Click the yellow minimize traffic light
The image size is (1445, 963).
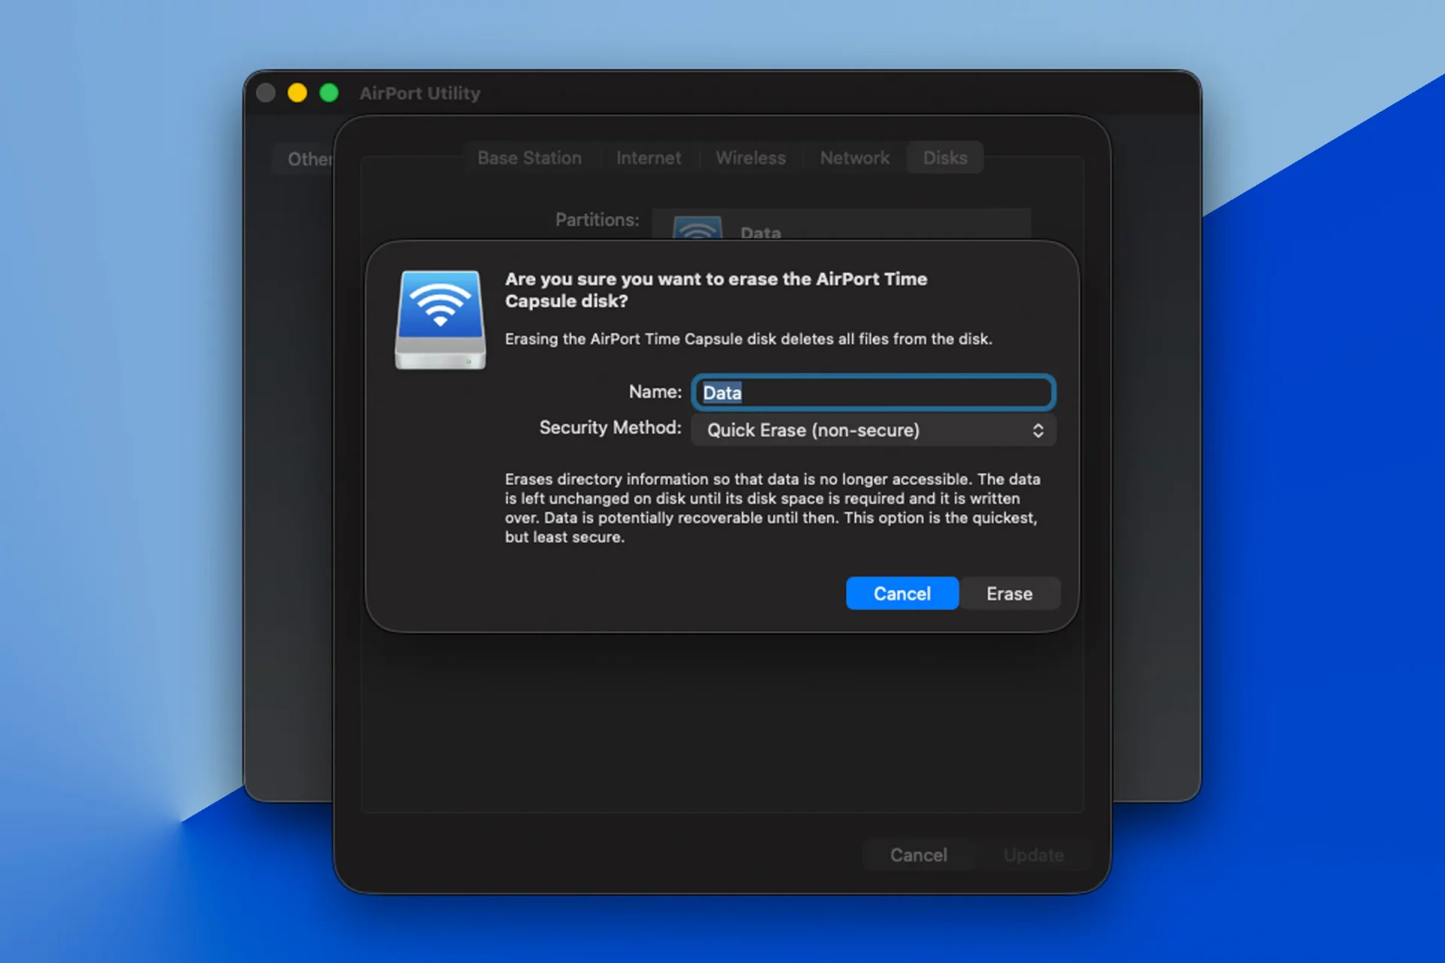[x=297, y=93]
